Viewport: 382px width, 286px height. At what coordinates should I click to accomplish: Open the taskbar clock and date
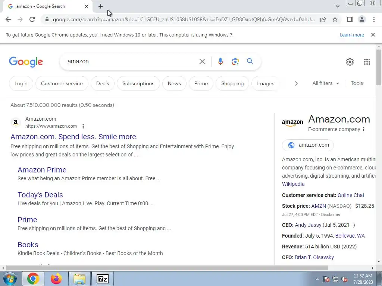[x=363, y=279]
